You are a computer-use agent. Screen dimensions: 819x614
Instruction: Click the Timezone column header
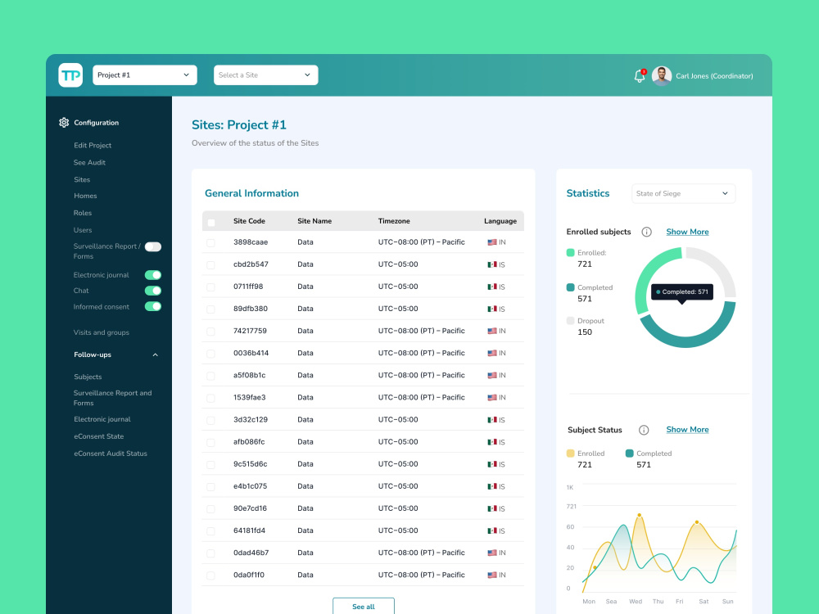394,221
